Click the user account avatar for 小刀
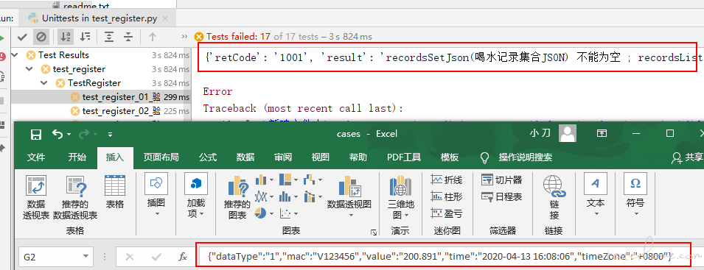The width and height of the screenshot is (704, 270). click(x=568, y=133)
